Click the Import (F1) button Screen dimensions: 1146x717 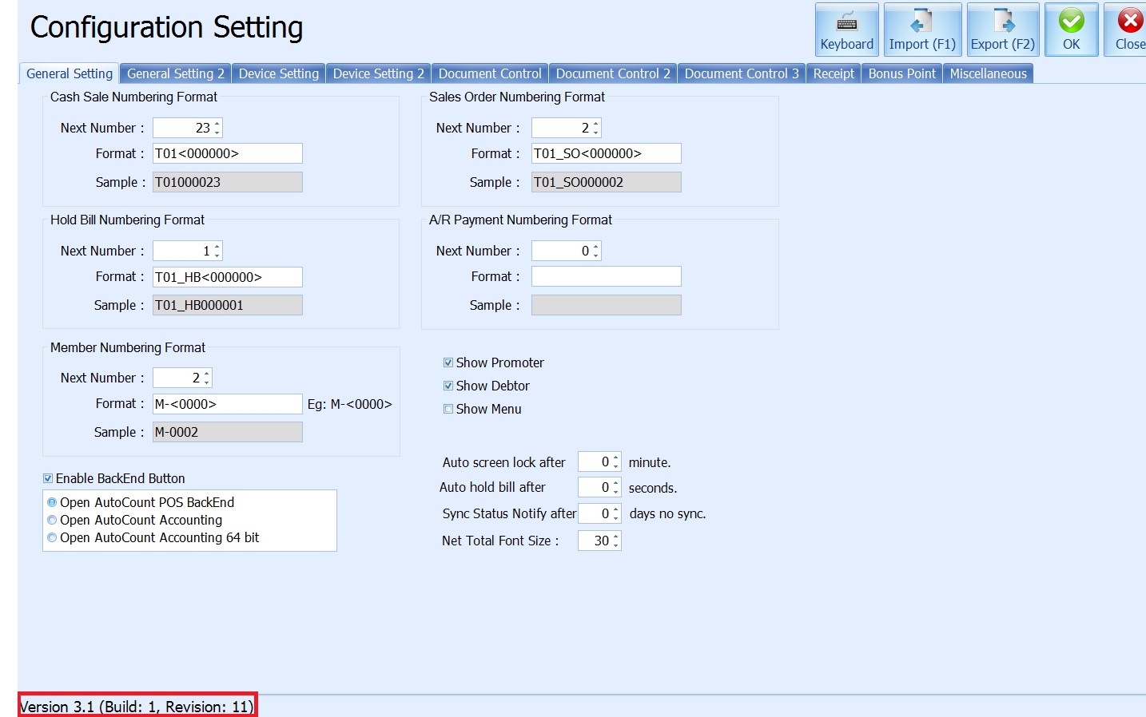click(921, 30)
